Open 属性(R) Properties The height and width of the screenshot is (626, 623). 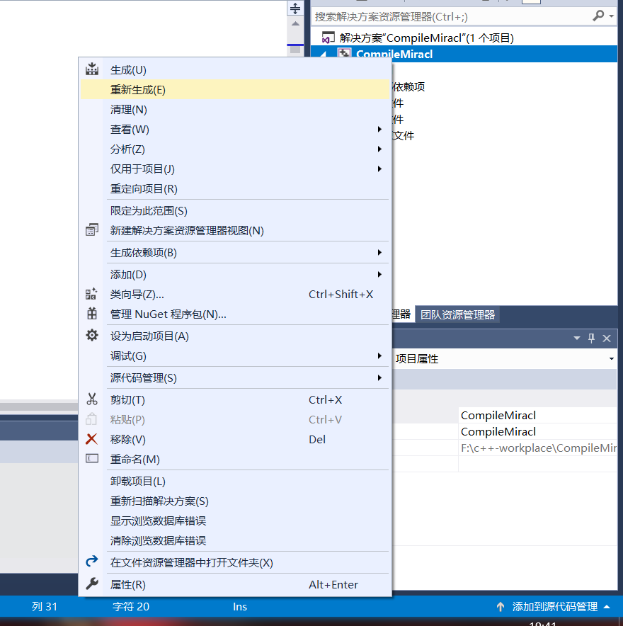tap(234, 585)
